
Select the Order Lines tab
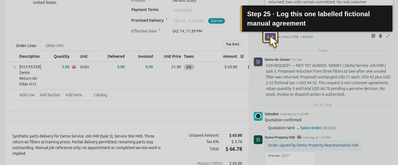(x=26, y=46)
